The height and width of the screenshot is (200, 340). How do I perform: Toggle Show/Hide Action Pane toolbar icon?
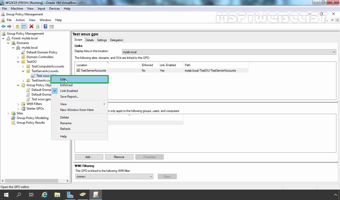(x=52, y=26)
